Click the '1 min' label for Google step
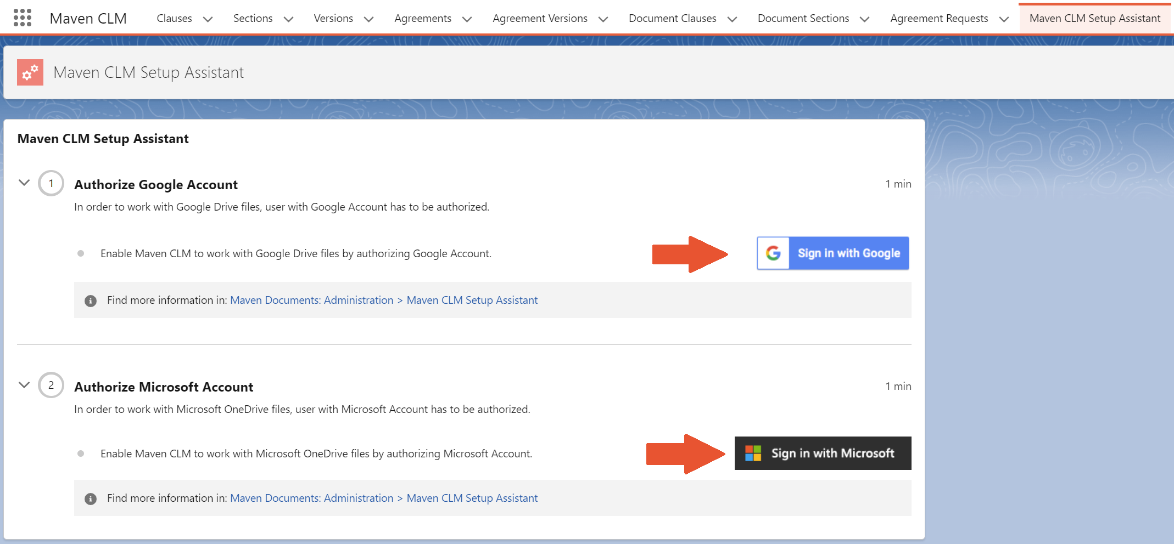The width and height of the screenshot is (1174, 544). tap(898, 184)
